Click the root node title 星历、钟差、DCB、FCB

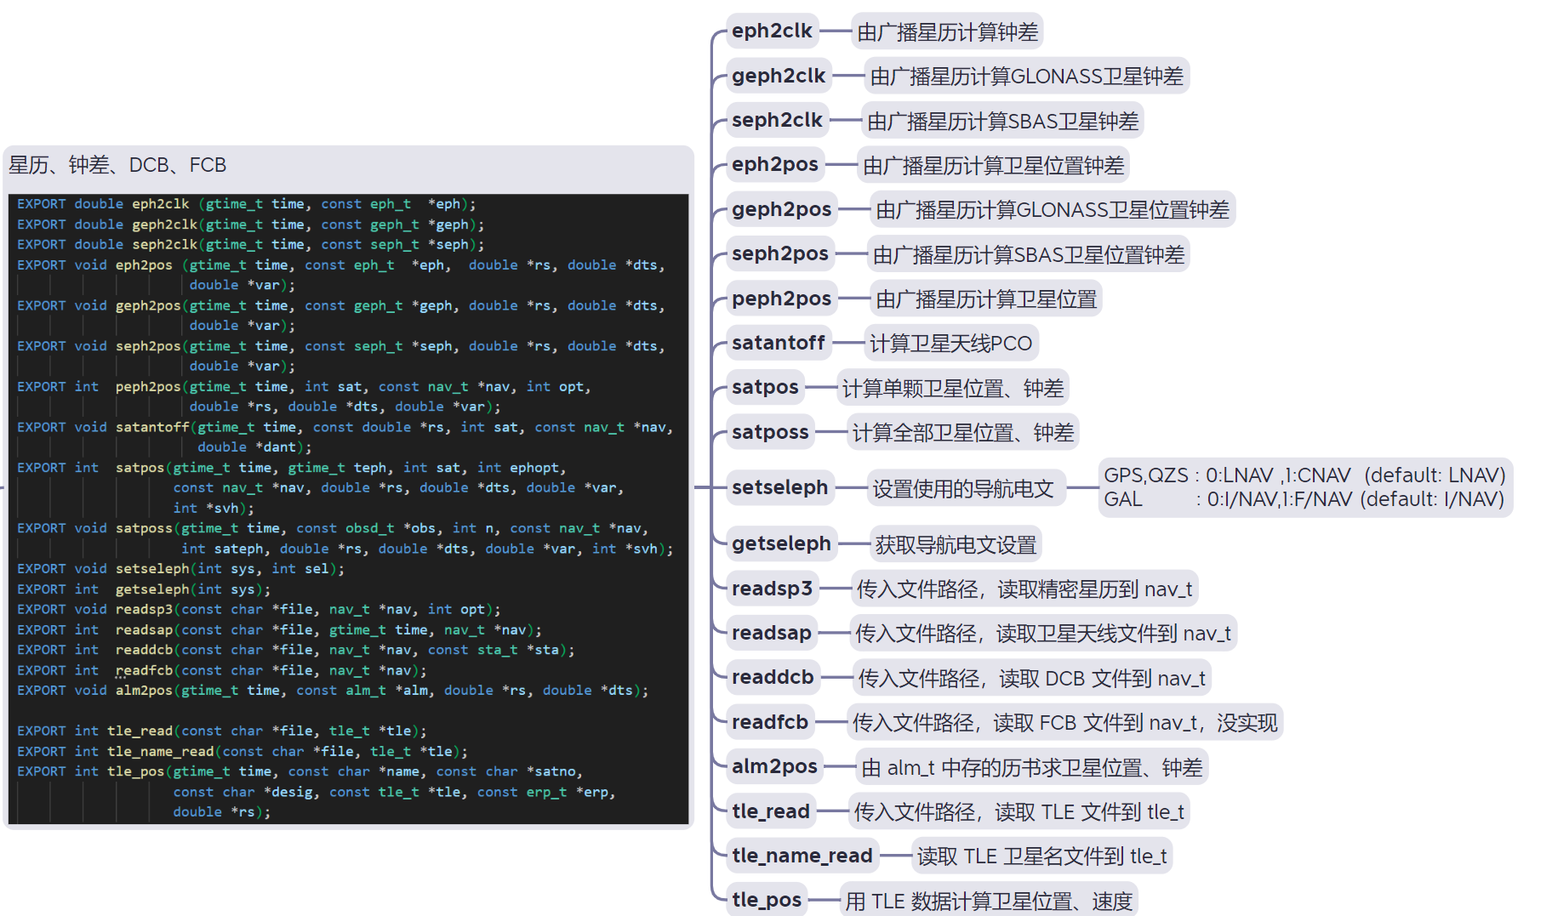[117, 165]
